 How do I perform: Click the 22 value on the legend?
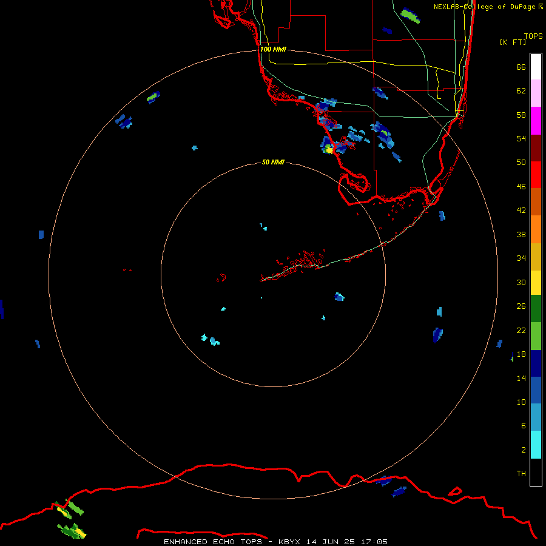click(x=521, y=330)
